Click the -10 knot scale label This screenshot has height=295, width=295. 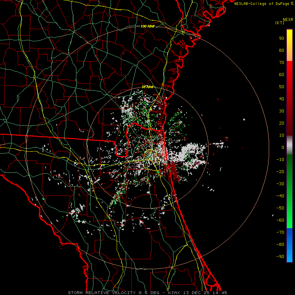(280, 160)
